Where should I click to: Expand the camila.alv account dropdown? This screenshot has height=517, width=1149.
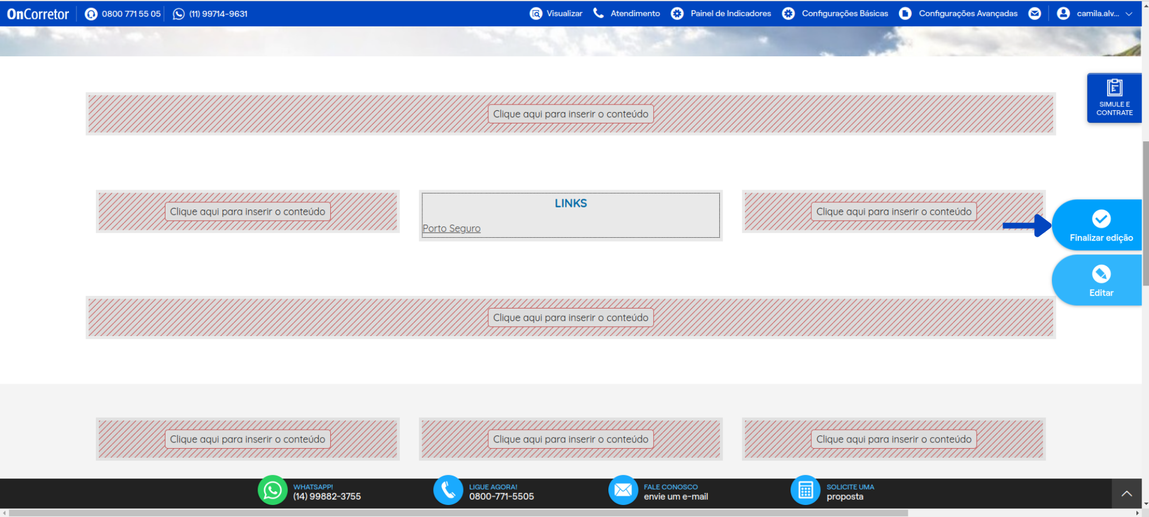coord(1129,14)
